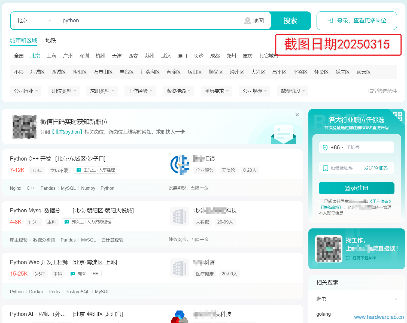Click the login arrow icon before 登录
This screenshot has height=323, width=407.
(330, 20)
